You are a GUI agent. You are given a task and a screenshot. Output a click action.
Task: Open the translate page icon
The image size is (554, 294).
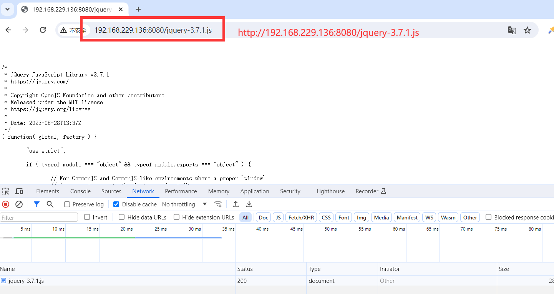(x=512, y=30)
